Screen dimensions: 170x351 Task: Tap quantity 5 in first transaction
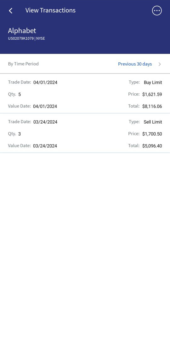point(20,95)
